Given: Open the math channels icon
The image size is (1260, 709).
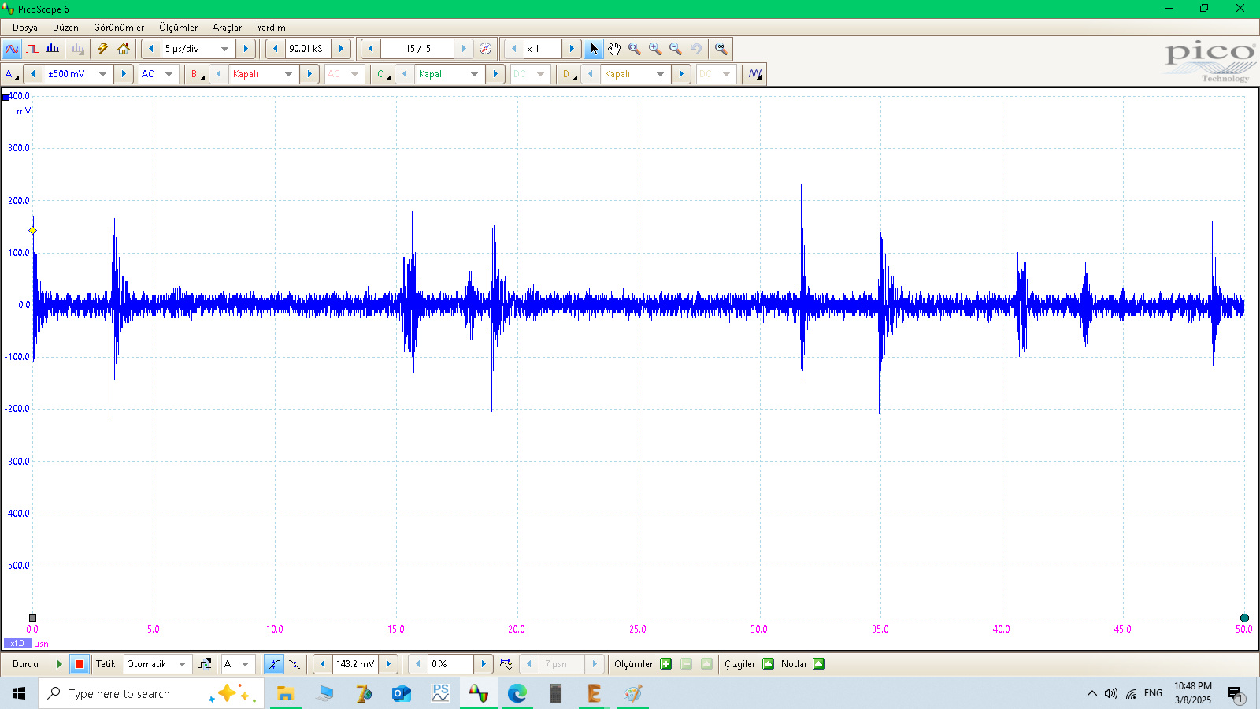Looking at the screenshot, I should [x=755, y=74].
